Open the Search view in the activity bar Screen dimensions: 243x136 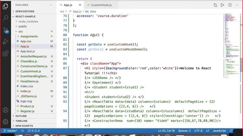click(5, 18)
